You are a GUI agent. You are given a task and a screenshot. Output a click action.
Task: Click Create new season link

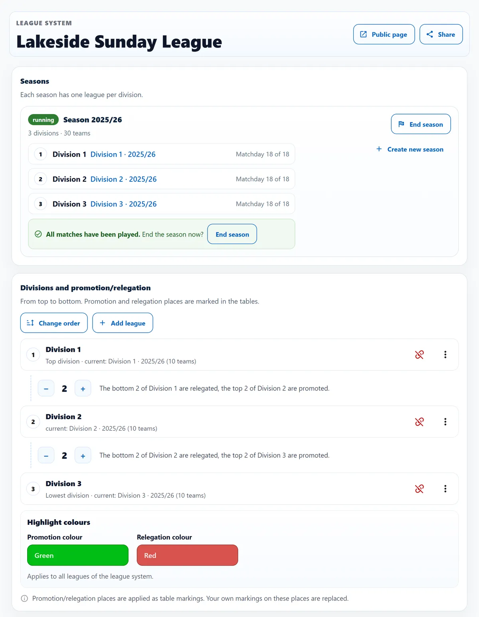pyautogui.click(x=410, y=149)
